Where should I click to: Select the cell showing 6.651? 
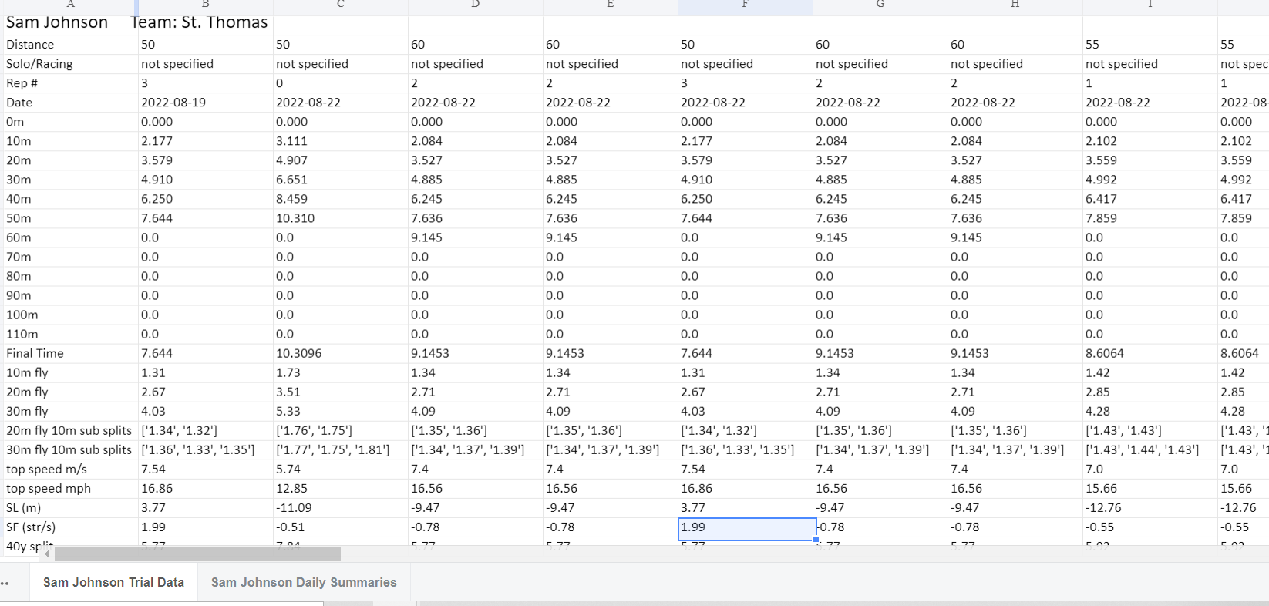coord(341,180)
